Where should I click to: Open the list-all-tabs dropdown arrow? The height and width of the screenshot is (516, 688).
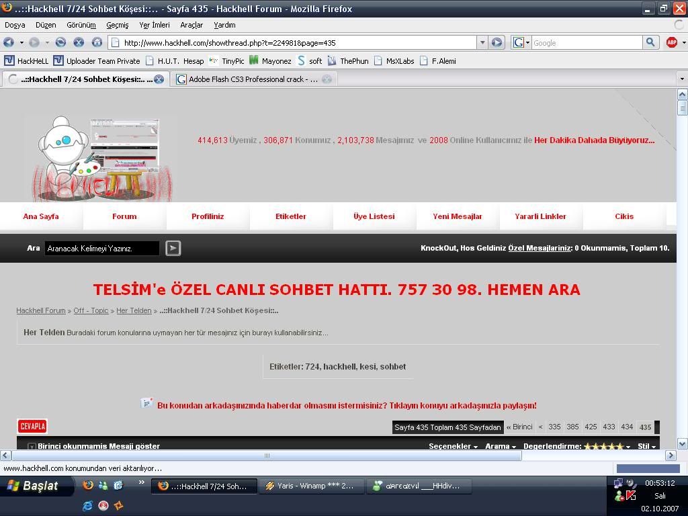682,79
